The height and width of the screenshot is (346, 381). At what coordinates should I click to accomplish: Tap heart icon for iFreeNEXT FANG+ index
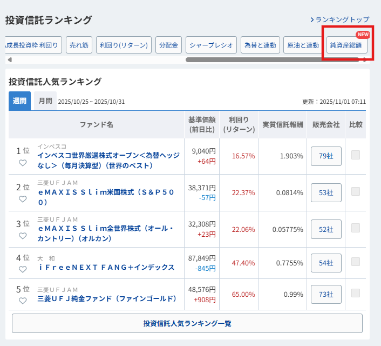click(23, 269)
